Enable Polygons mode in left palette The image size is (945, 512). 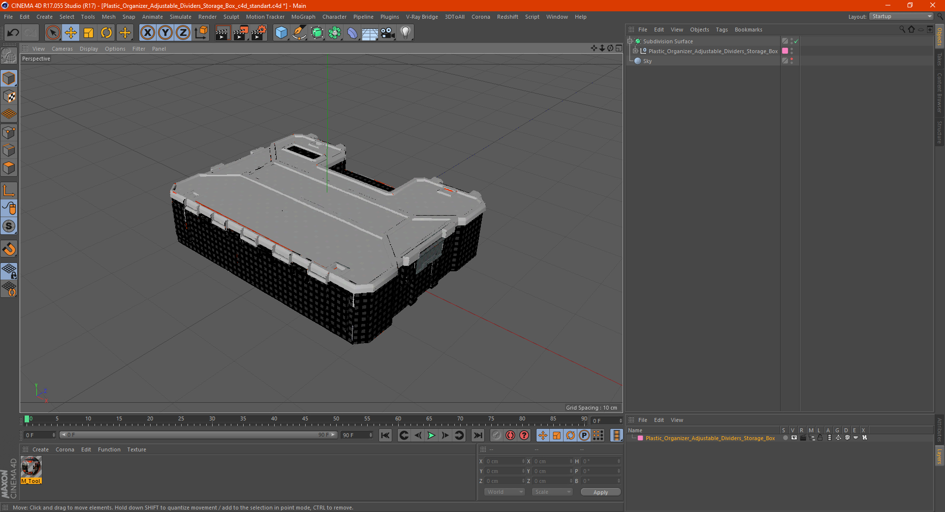click(9, 168)
